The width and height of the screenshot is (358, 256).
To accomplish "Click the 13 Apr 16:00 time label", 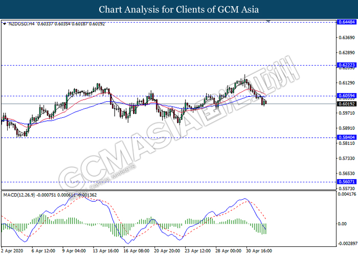I will point(106,251).
